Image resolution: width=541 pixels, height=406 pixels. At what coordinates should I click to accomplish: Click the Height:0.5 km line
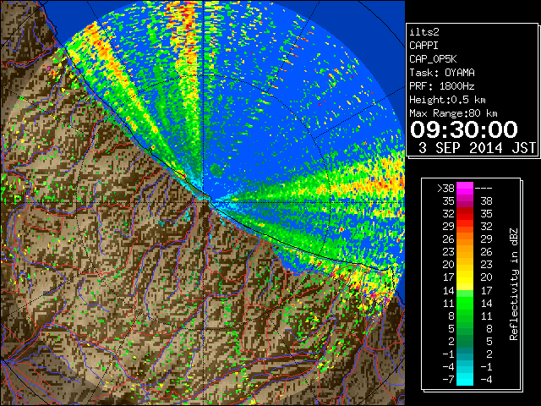click(447, 100)
